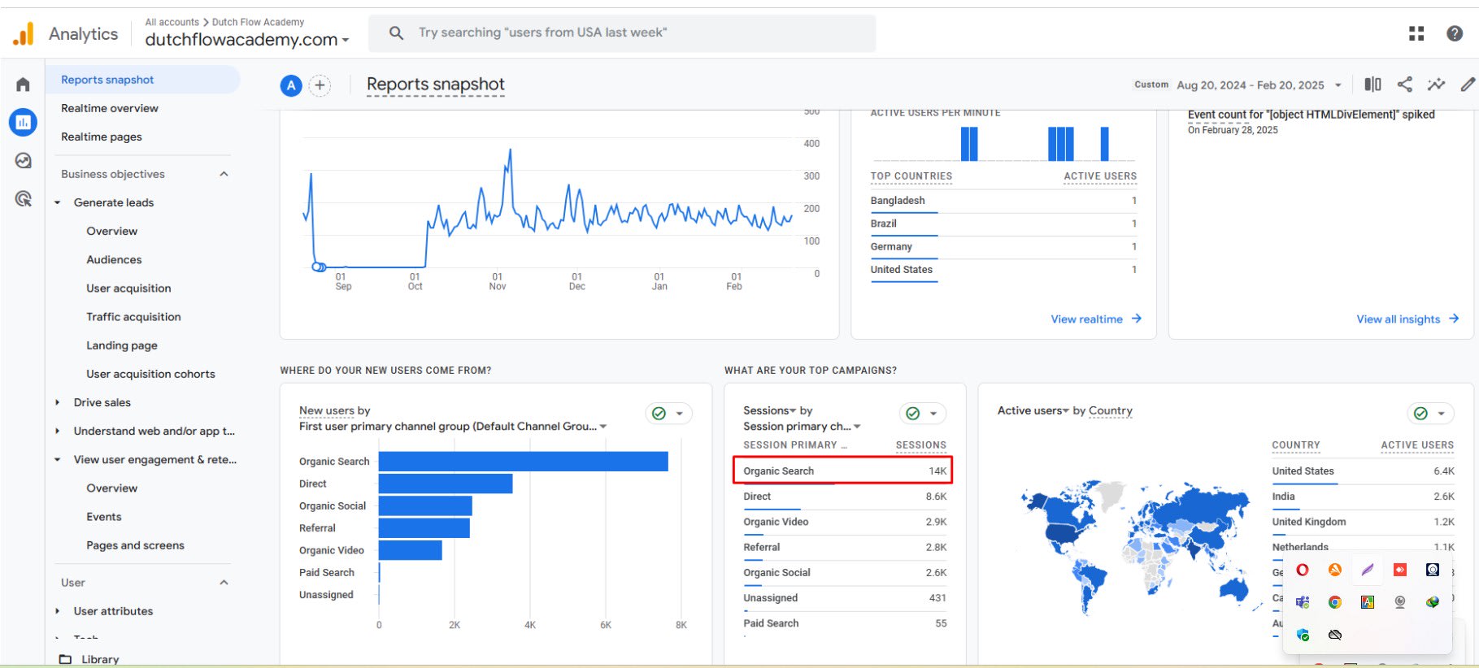The width and height of the screenshot is (1479, 668).
Task: Change the Active users metric dropdown
Action: (x=1033, y=410)
